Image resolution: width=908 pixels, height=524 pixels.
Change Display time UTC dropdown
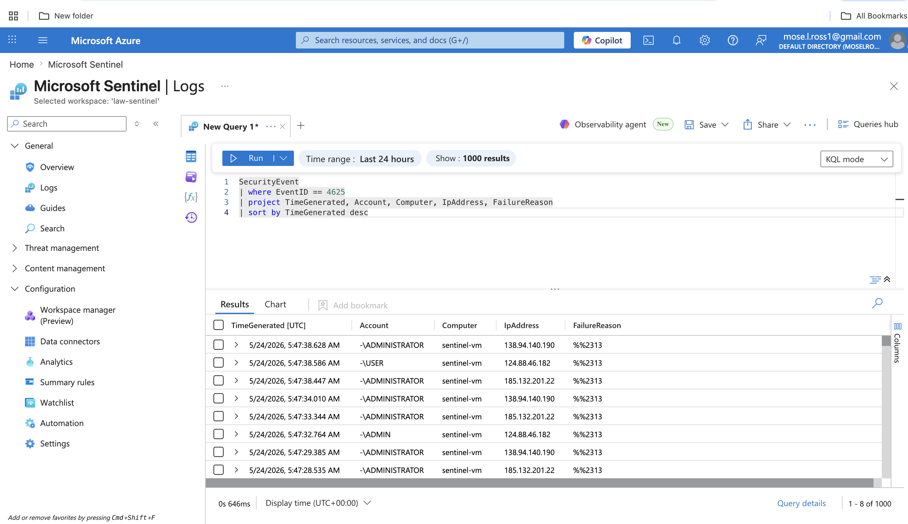(x=318, y=503)
